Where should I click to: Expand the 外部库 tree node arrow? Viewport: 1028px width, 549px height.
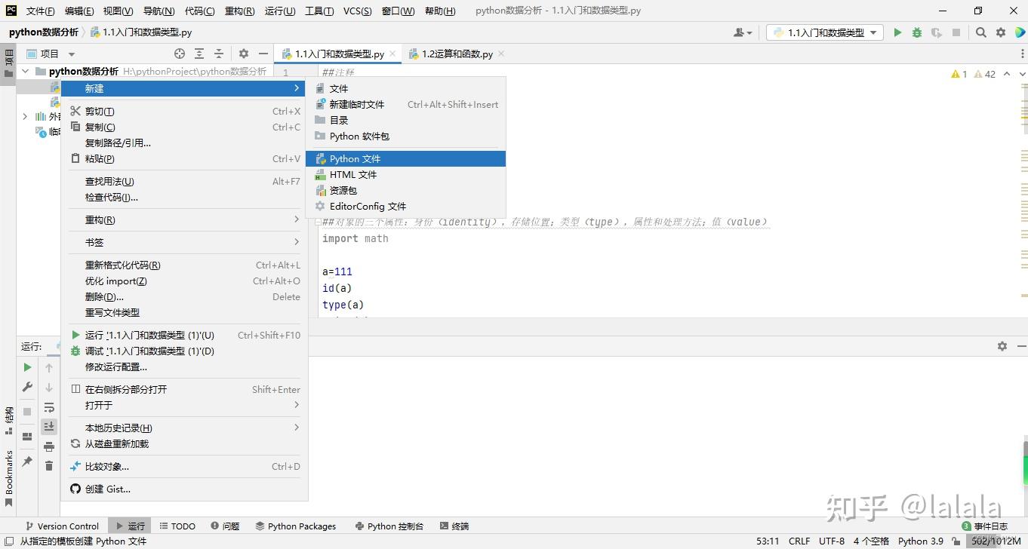25,117
